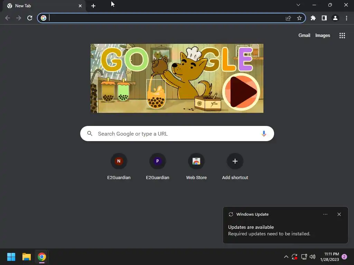Open the Extensions puzzle icon

click(313, 18)
